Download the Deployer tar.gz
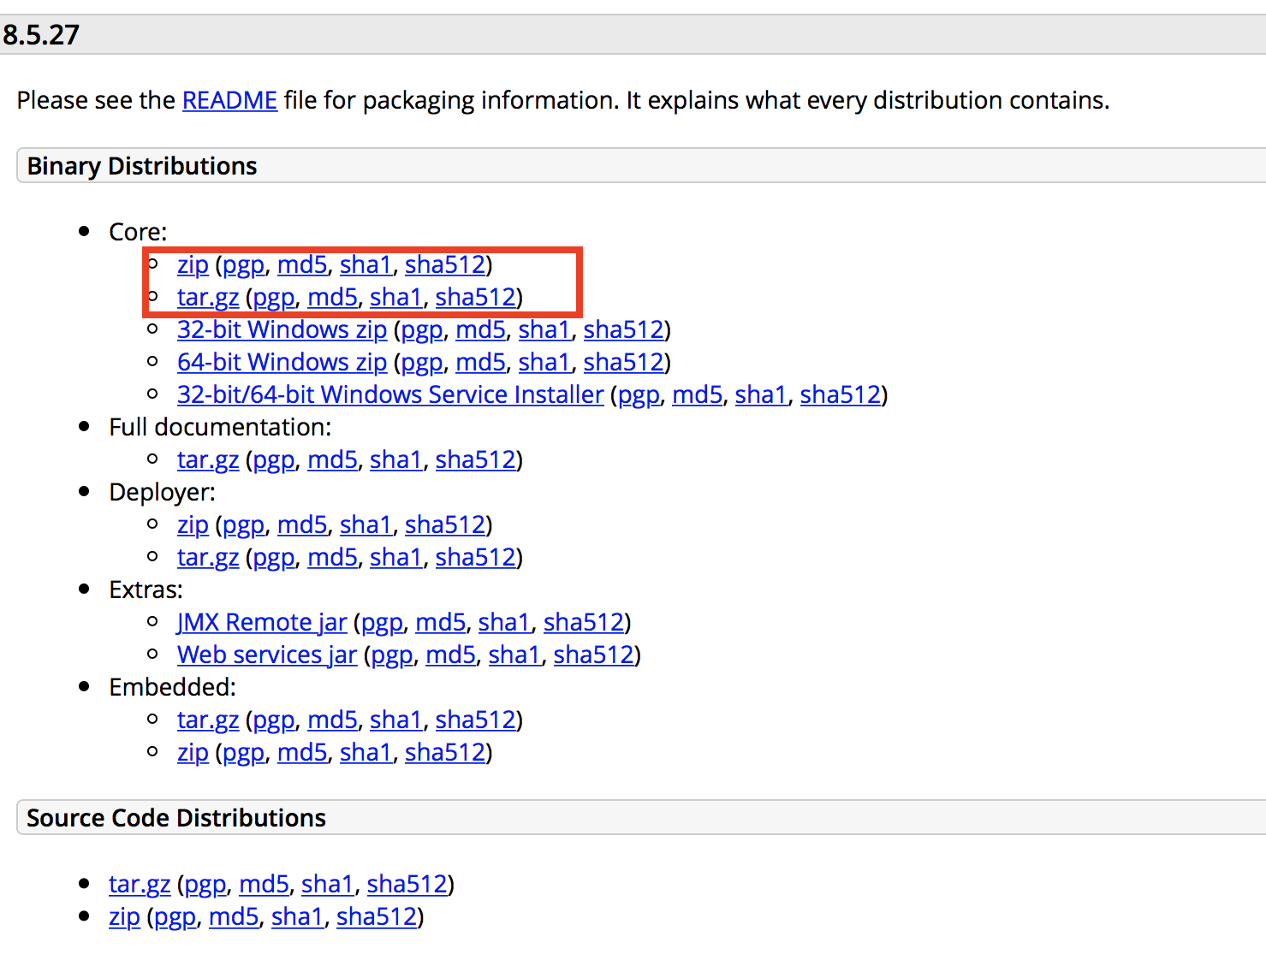Image resolution: width=1266 pixels, height=954 pixels. point(208,558)
